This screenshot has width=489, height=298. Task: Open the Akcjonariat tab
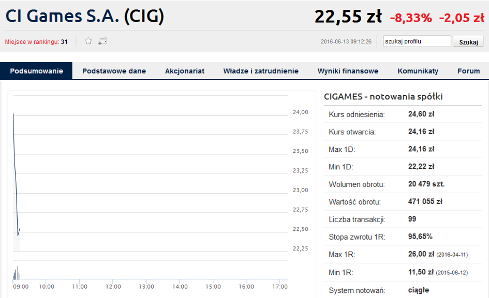coord(185,71)
